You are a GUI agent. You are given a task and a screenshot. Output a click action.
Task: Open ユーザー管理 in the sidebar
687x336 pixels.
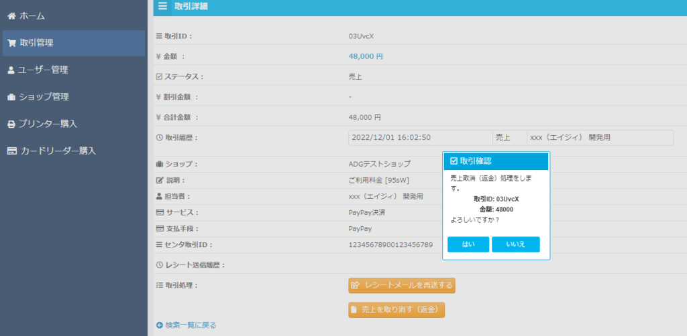[x=42, y=70]
